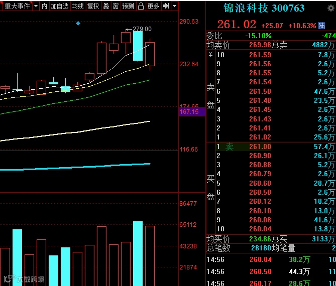Click the green 卖 label in buy row 1
336x286 pixels.
(230, 147)
